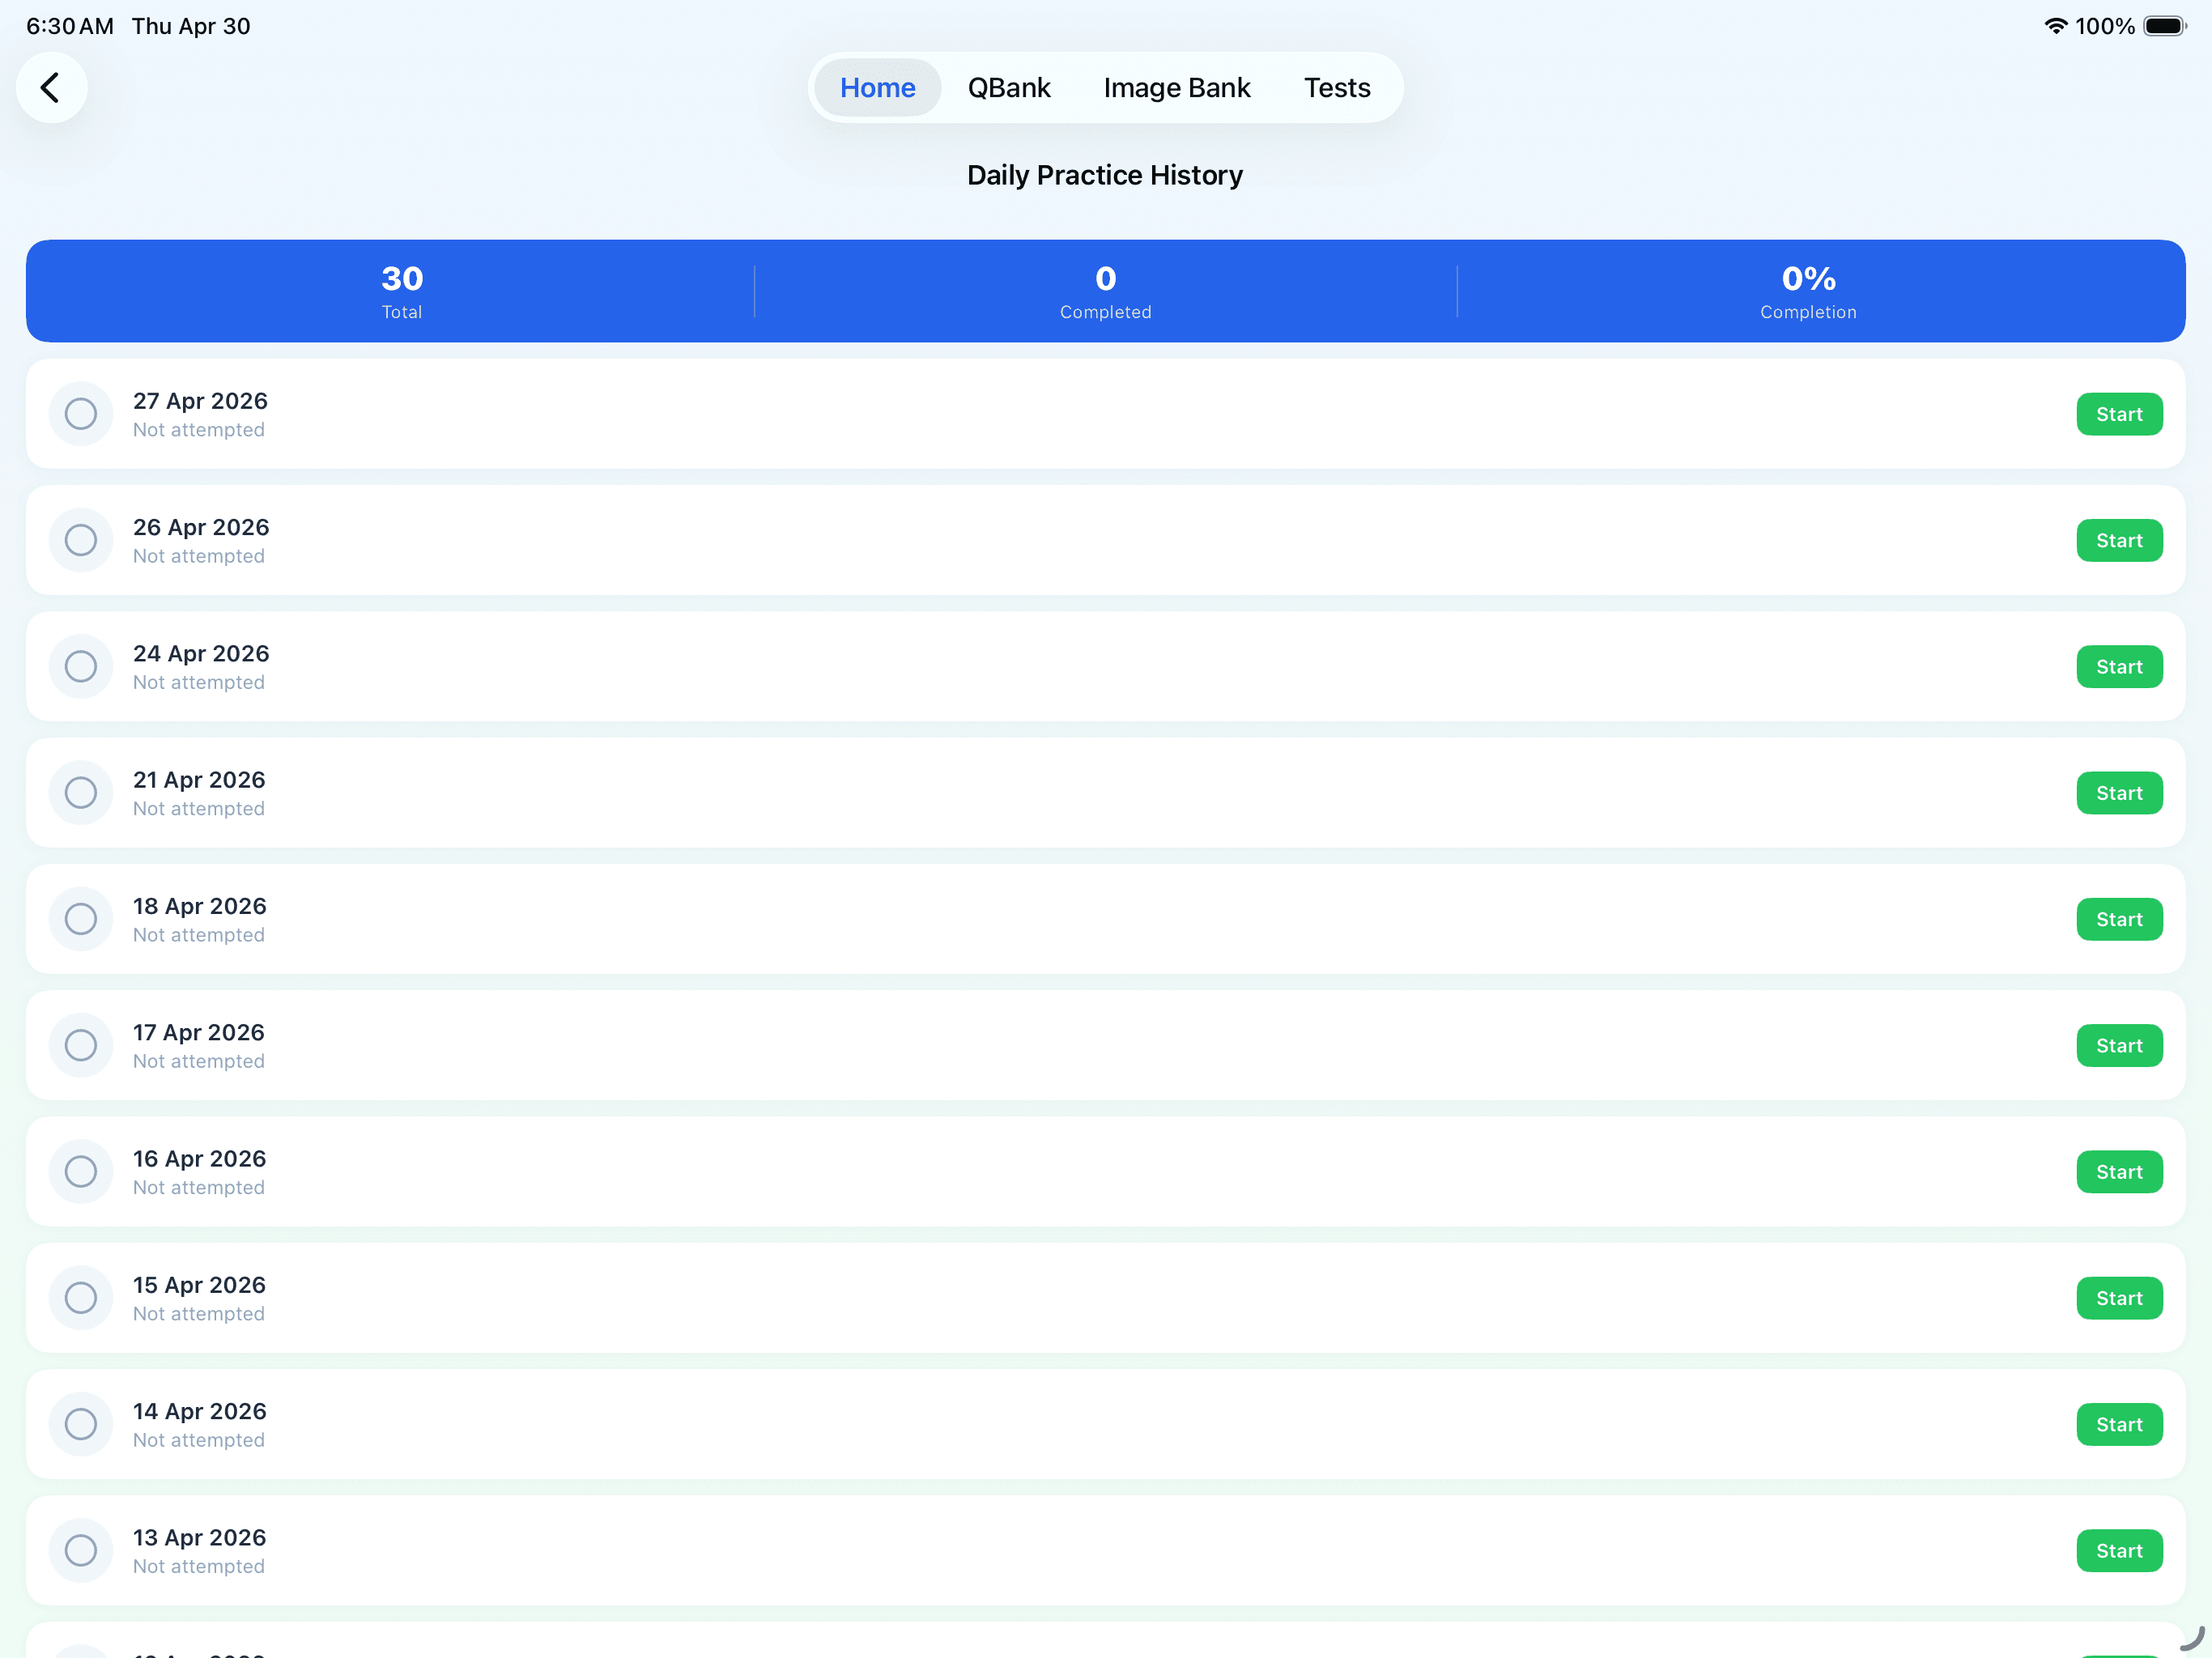Click the Daily Practice History heading
This screenshot has width=2212, height=1658.
1105,175
